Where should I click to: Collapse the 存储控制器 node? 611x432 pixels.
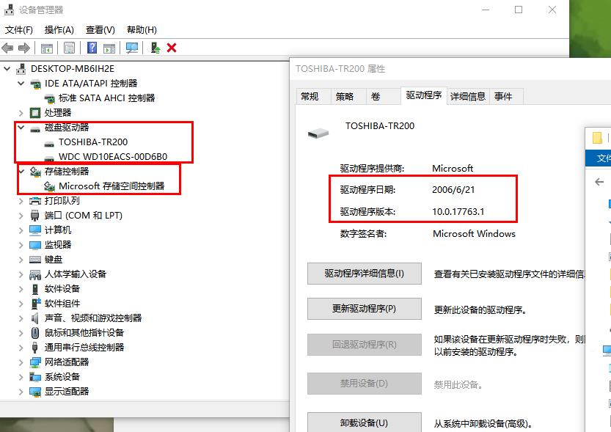pyautogui.click(x=21, y=172)
